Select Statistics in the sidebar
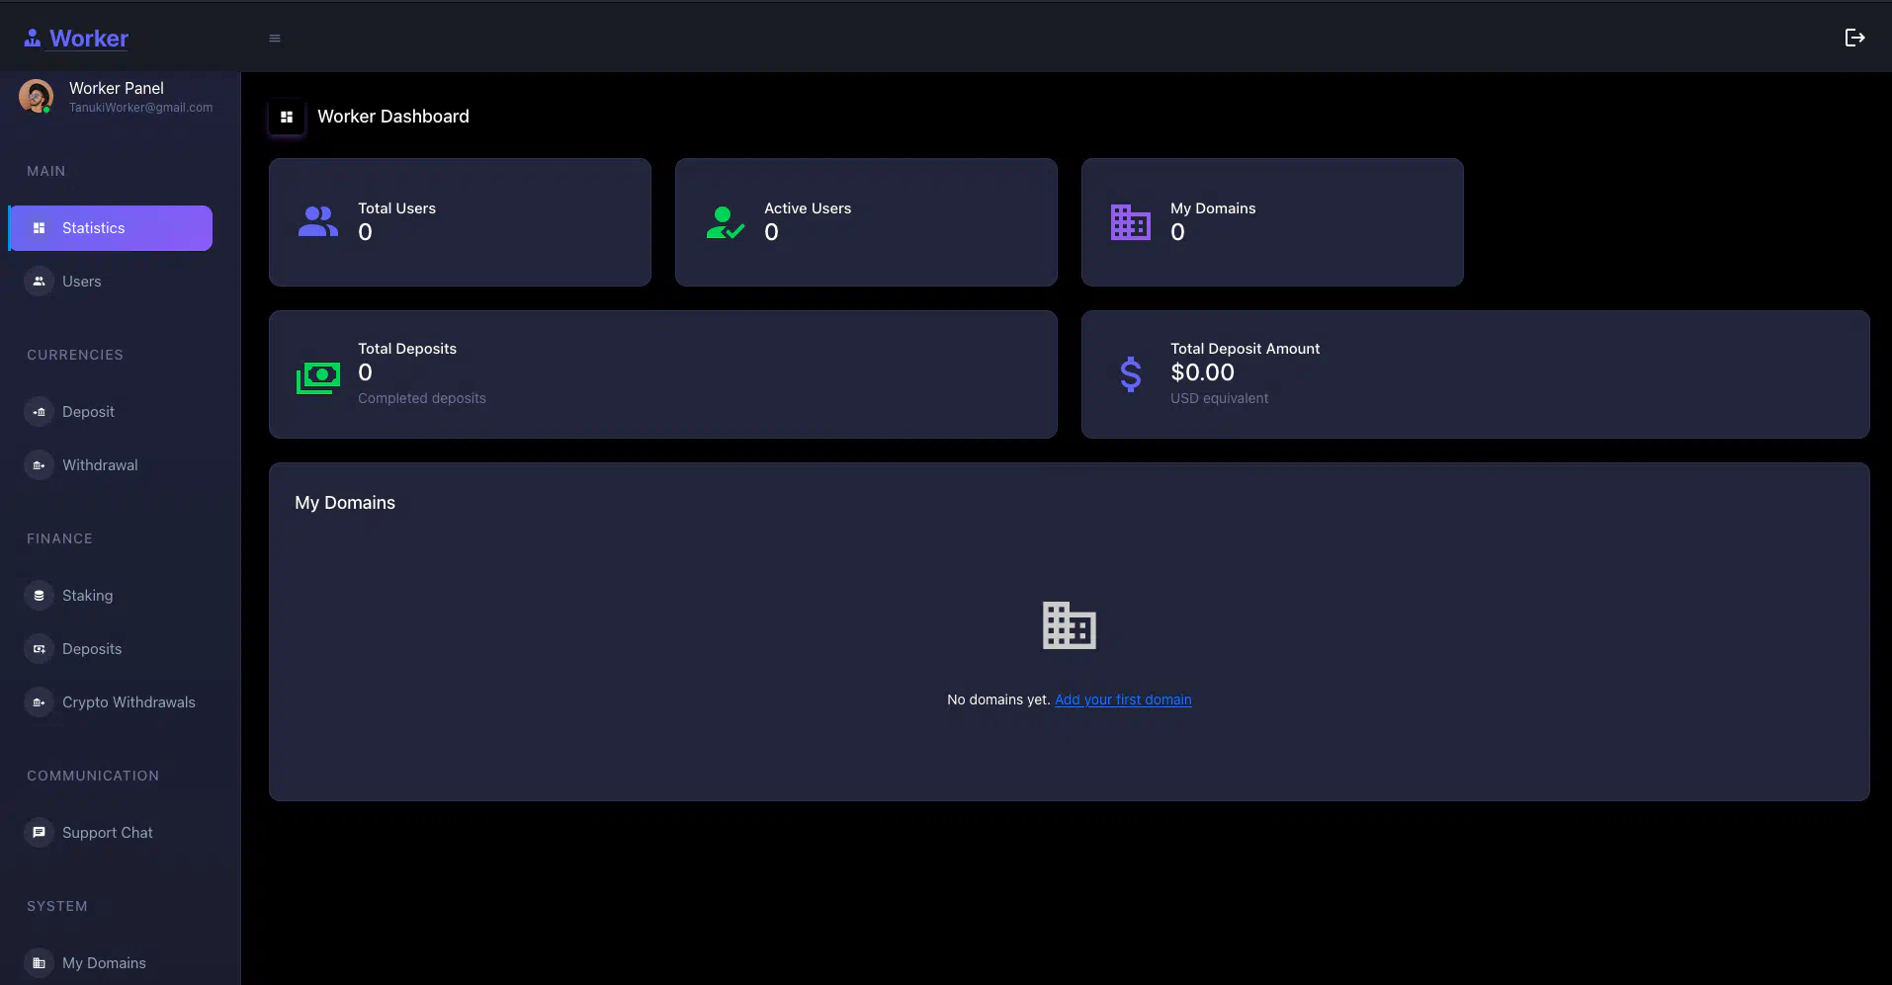This screenshot has width=1892, height=985. 110,228
